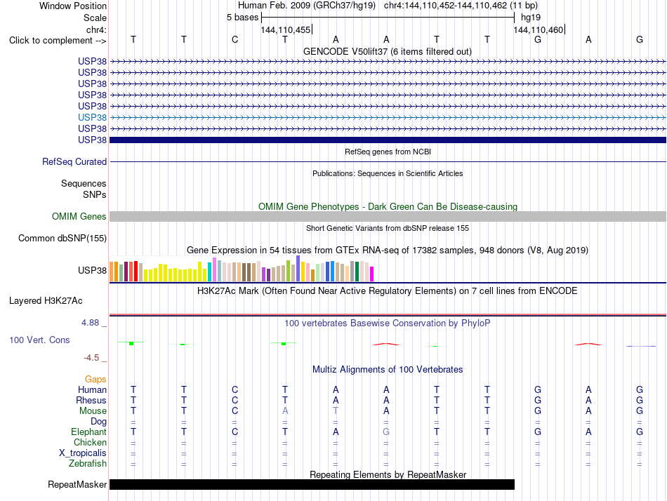Image resolution: width=667 pixels, height=501 pixels.
Task: Click the Chicken species label
Action: pos(90,443)
